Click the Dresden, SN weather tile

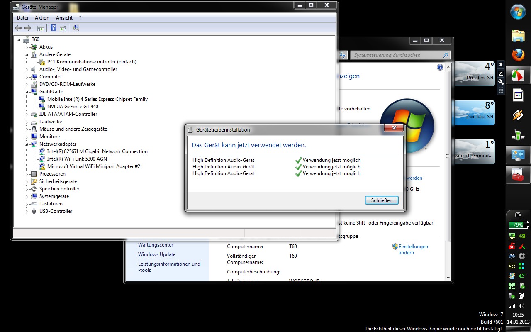pos(474,73)
